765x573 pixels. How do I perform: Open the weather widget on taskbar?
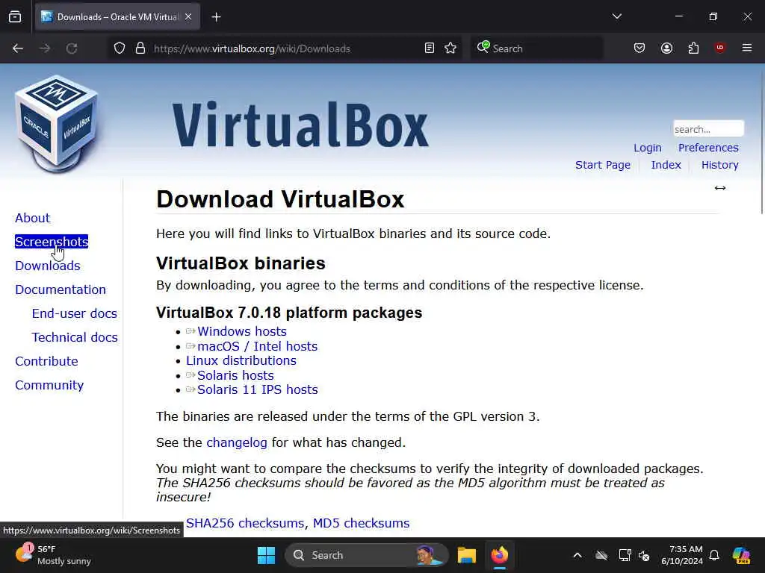[x=53, y=555]
